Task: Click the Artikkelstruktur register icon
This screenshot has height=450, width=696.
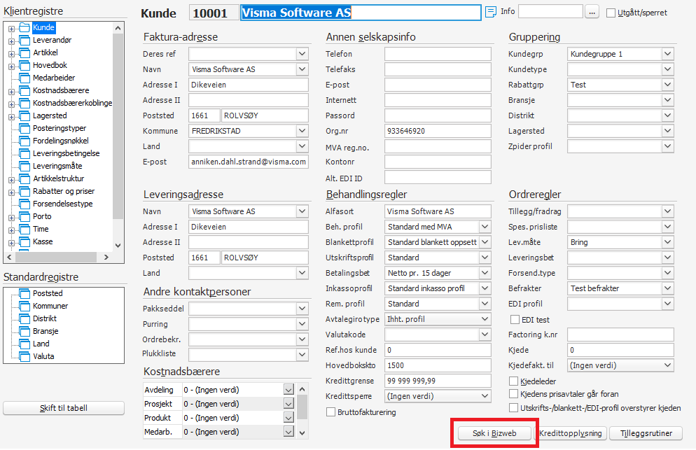Action: (25, 179)
